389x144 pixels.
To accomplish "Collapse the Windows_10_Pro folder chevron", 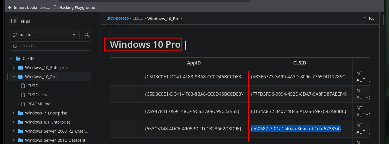I will pos(14,77).
